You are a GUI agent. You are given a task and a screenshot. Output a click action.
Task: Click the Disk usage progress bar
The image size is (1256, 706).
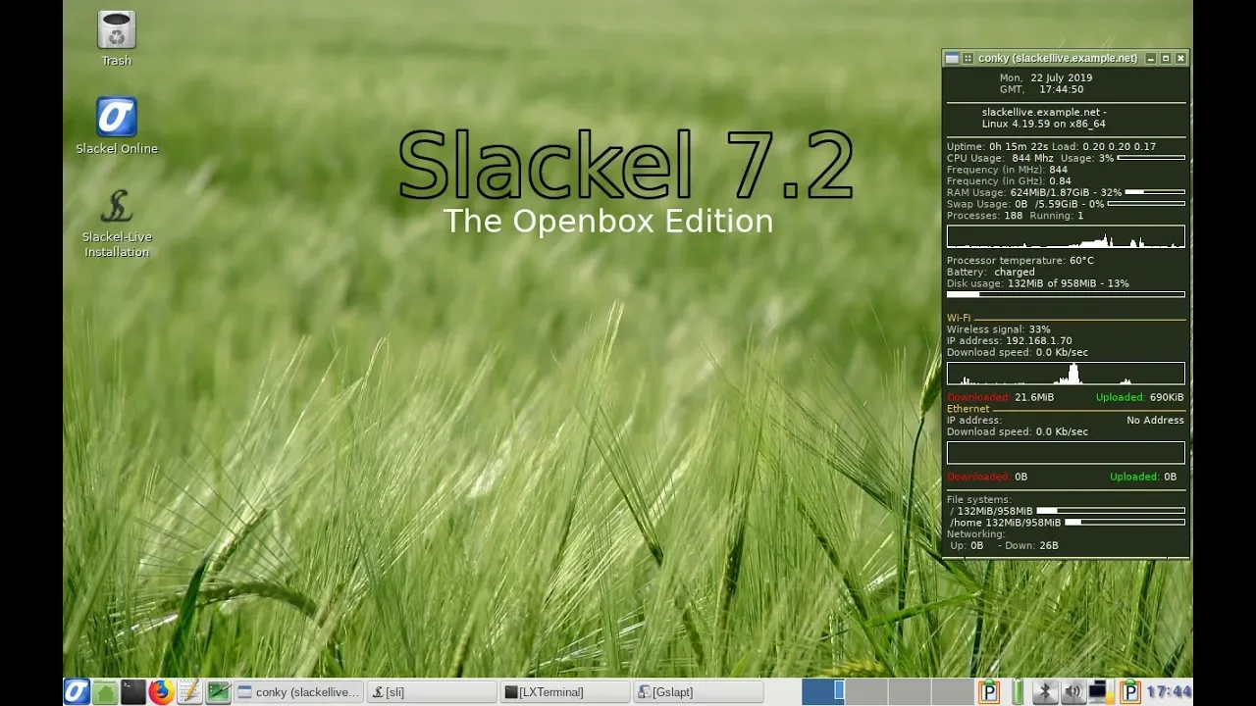tap(1066, 294)
